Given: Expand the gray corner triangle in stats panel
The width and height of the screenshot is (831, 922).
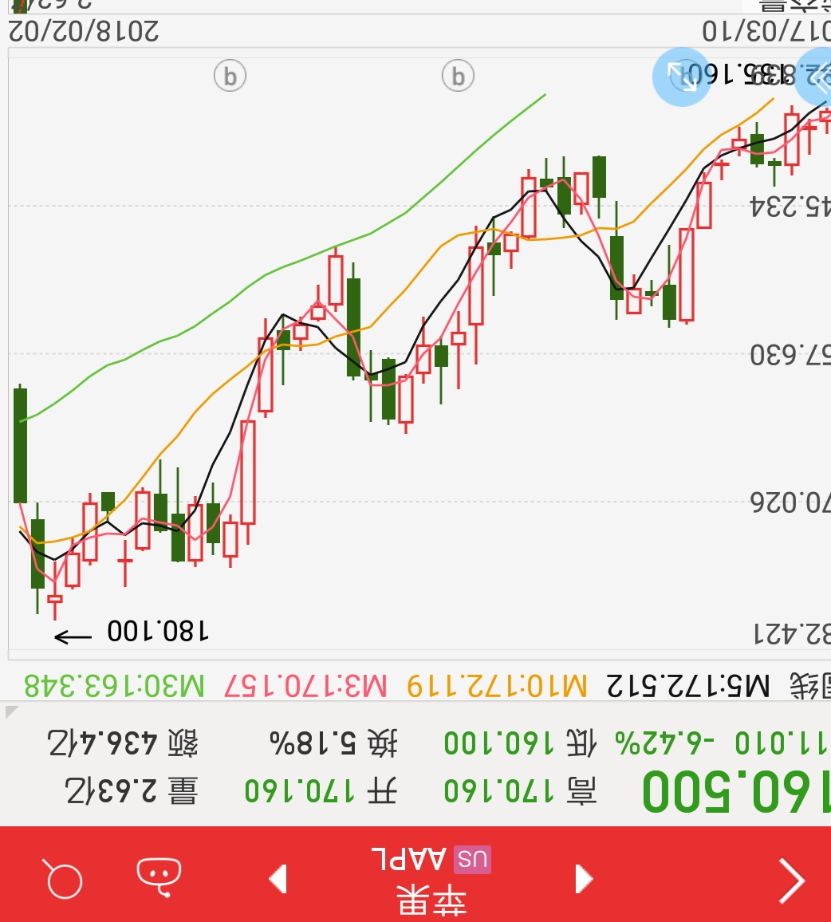Looking at the screenshot, I should (x=11, y=711).
